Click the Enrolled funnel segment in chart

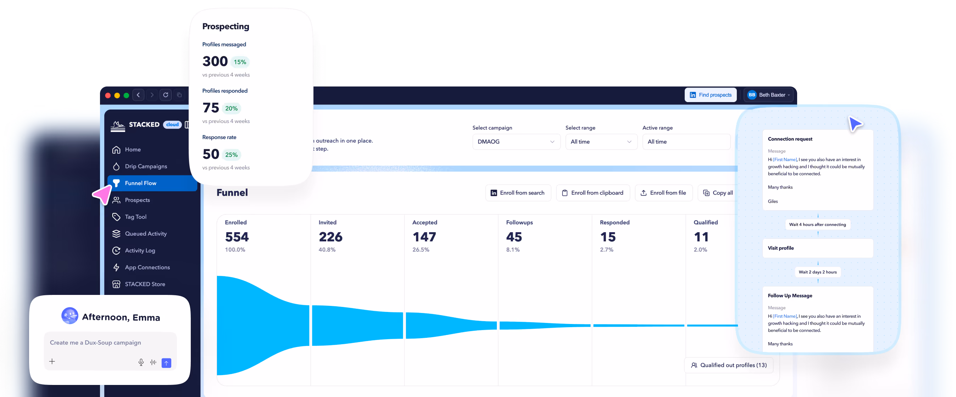(263, 325)
